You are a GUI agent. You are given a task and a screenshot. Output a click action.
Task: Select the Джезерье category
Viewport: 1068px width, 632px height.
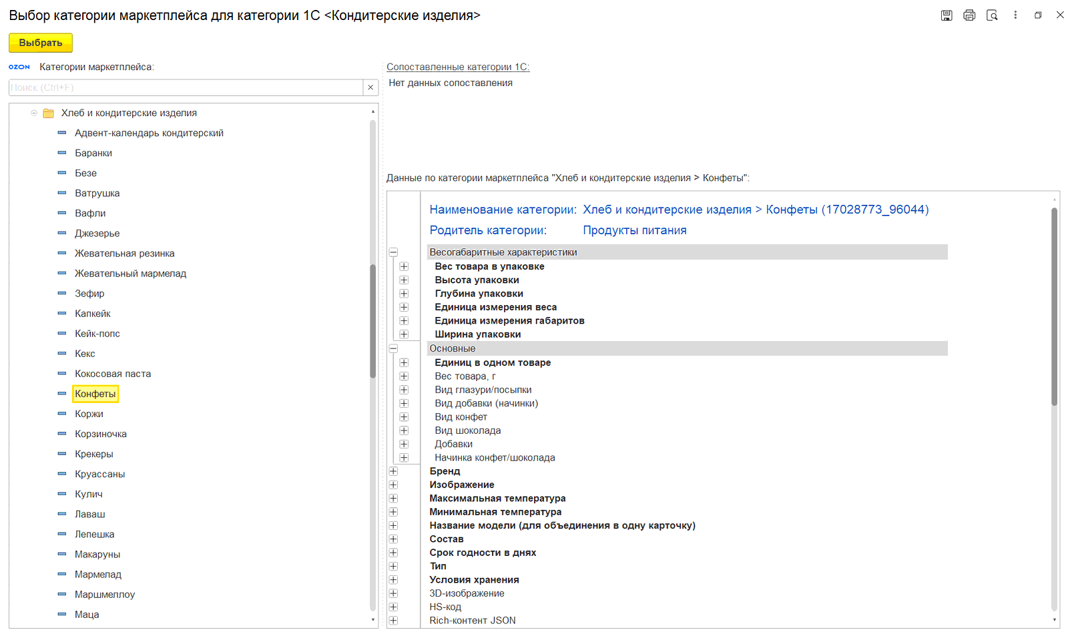[97, 233]
